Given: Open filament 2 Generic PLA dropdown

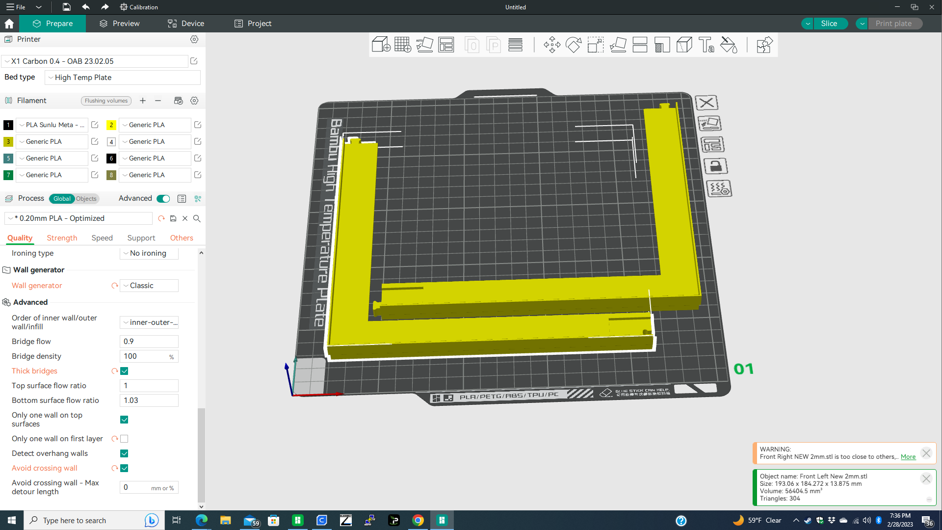Looking at the screenshot, I should click(x=155, y=125).
